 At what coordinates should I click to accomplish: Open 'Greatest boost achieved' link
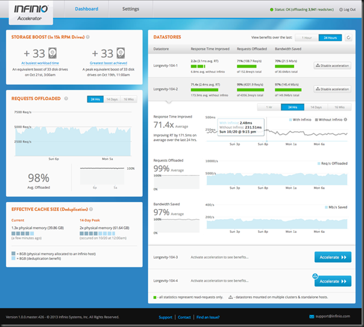[x=108, y=63]
